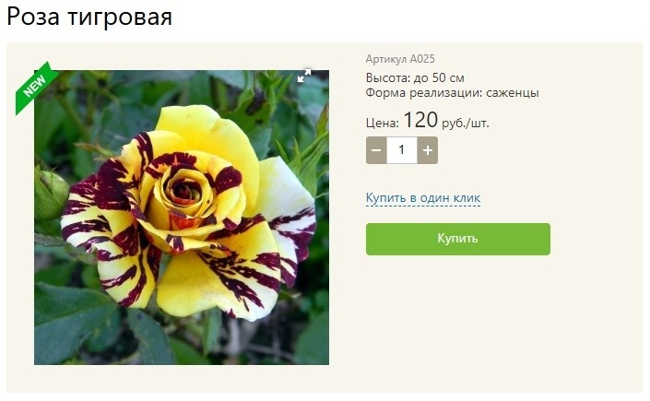650x401 pixels.
Task: Click the spiral center of the rose
Action: [187, 190]
